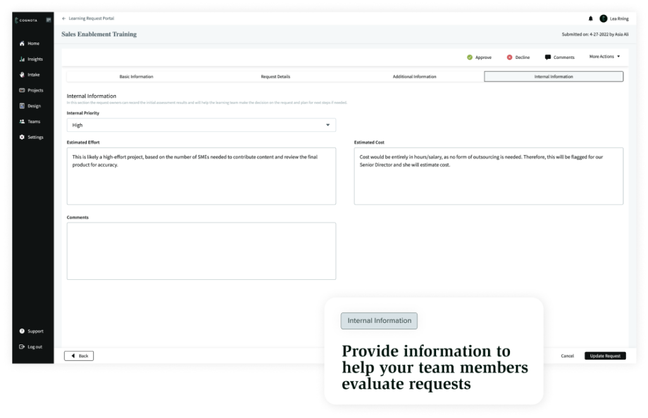648x418 pixels.
Task: Decline the request
Action: point(518,58)
